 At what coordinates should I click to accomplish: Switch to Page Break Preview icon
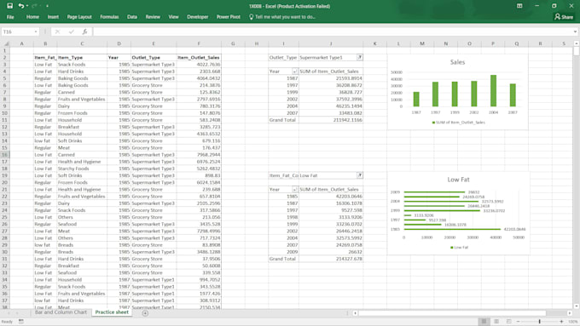pyautogui.click(x=509, y=322)
